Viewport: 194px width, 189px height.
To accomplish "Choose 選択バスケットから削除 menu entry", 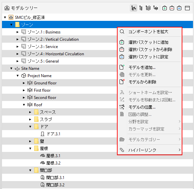I will 149,50.
